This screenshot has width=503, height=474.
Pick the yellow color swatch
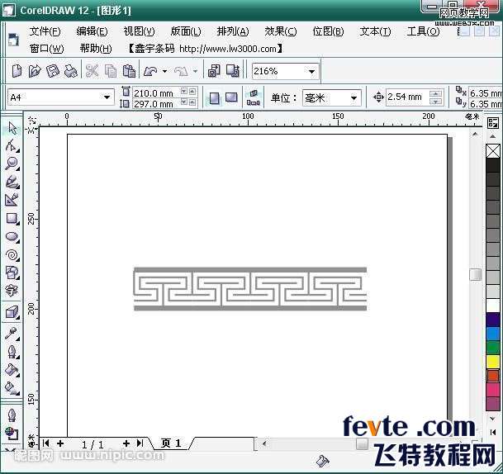493,362
